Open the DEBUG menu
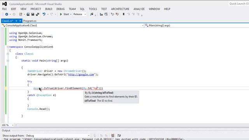 point(61,9)
